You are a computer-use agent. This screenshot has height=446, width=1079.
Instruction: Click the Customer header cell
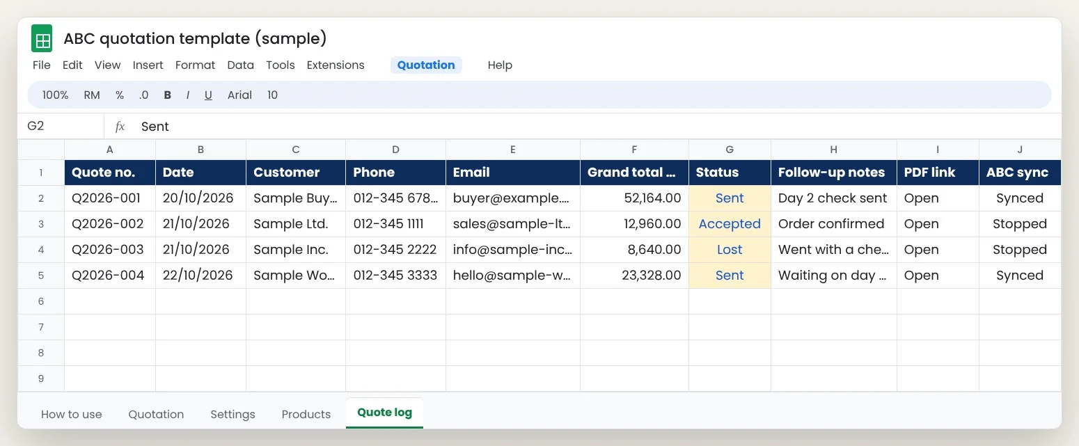[296, 173]
